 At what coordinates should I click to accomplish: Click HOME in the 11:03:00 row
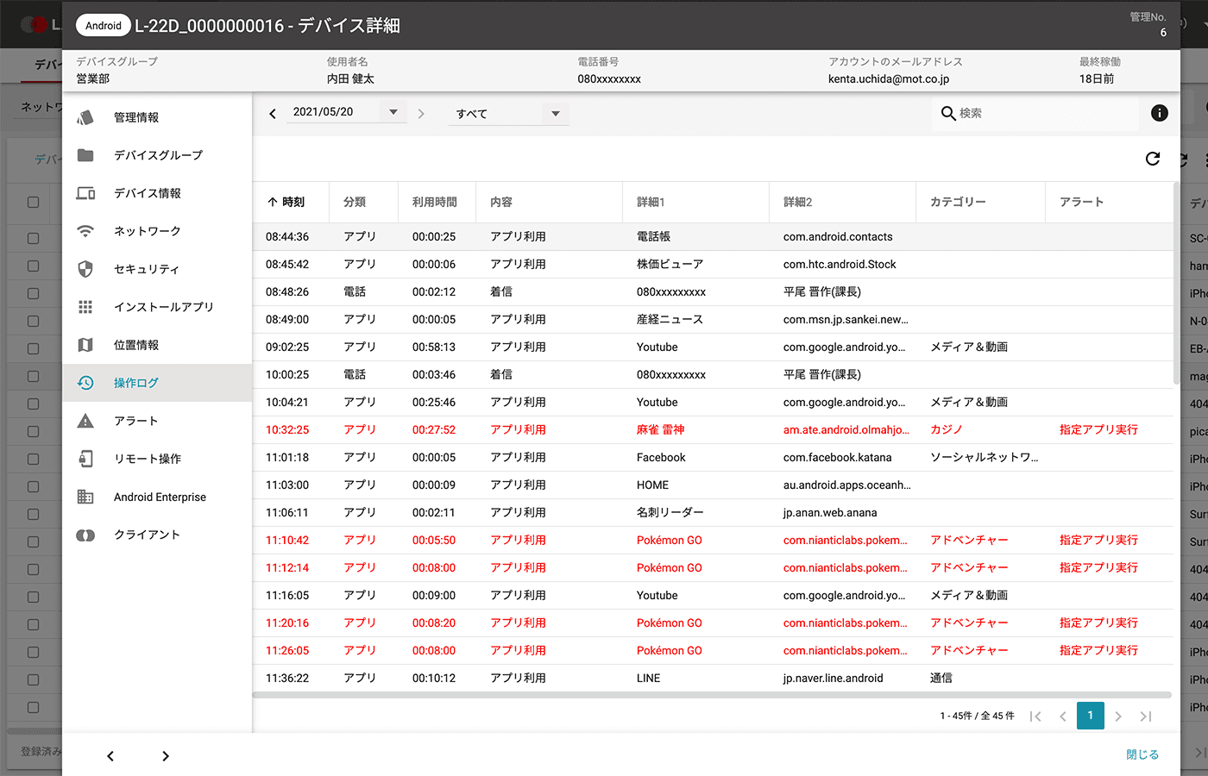[x=652, y=485]
